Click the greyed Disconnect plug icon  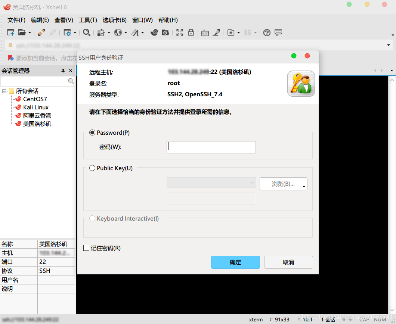(x=53, y=32)
